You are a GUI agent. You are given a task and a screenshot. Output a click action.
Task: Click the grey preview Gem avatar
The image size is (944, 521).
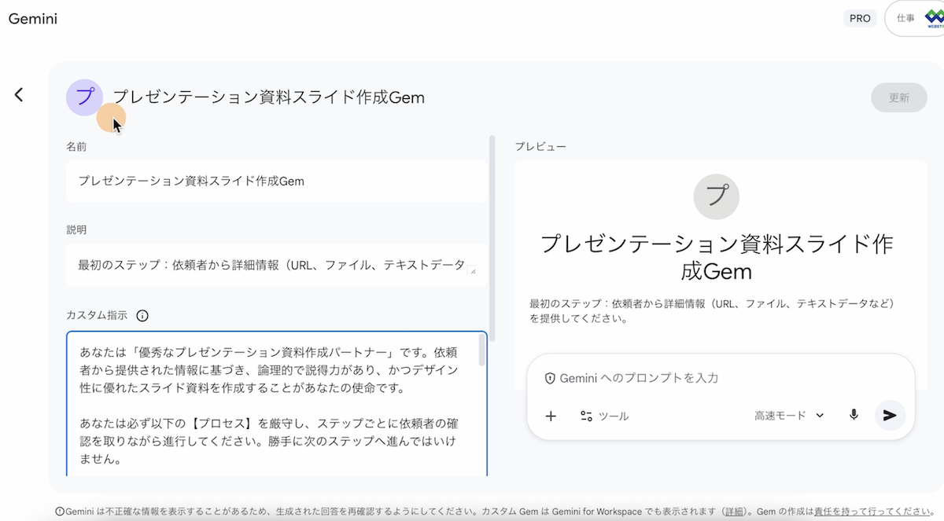(x=716, y=196)
